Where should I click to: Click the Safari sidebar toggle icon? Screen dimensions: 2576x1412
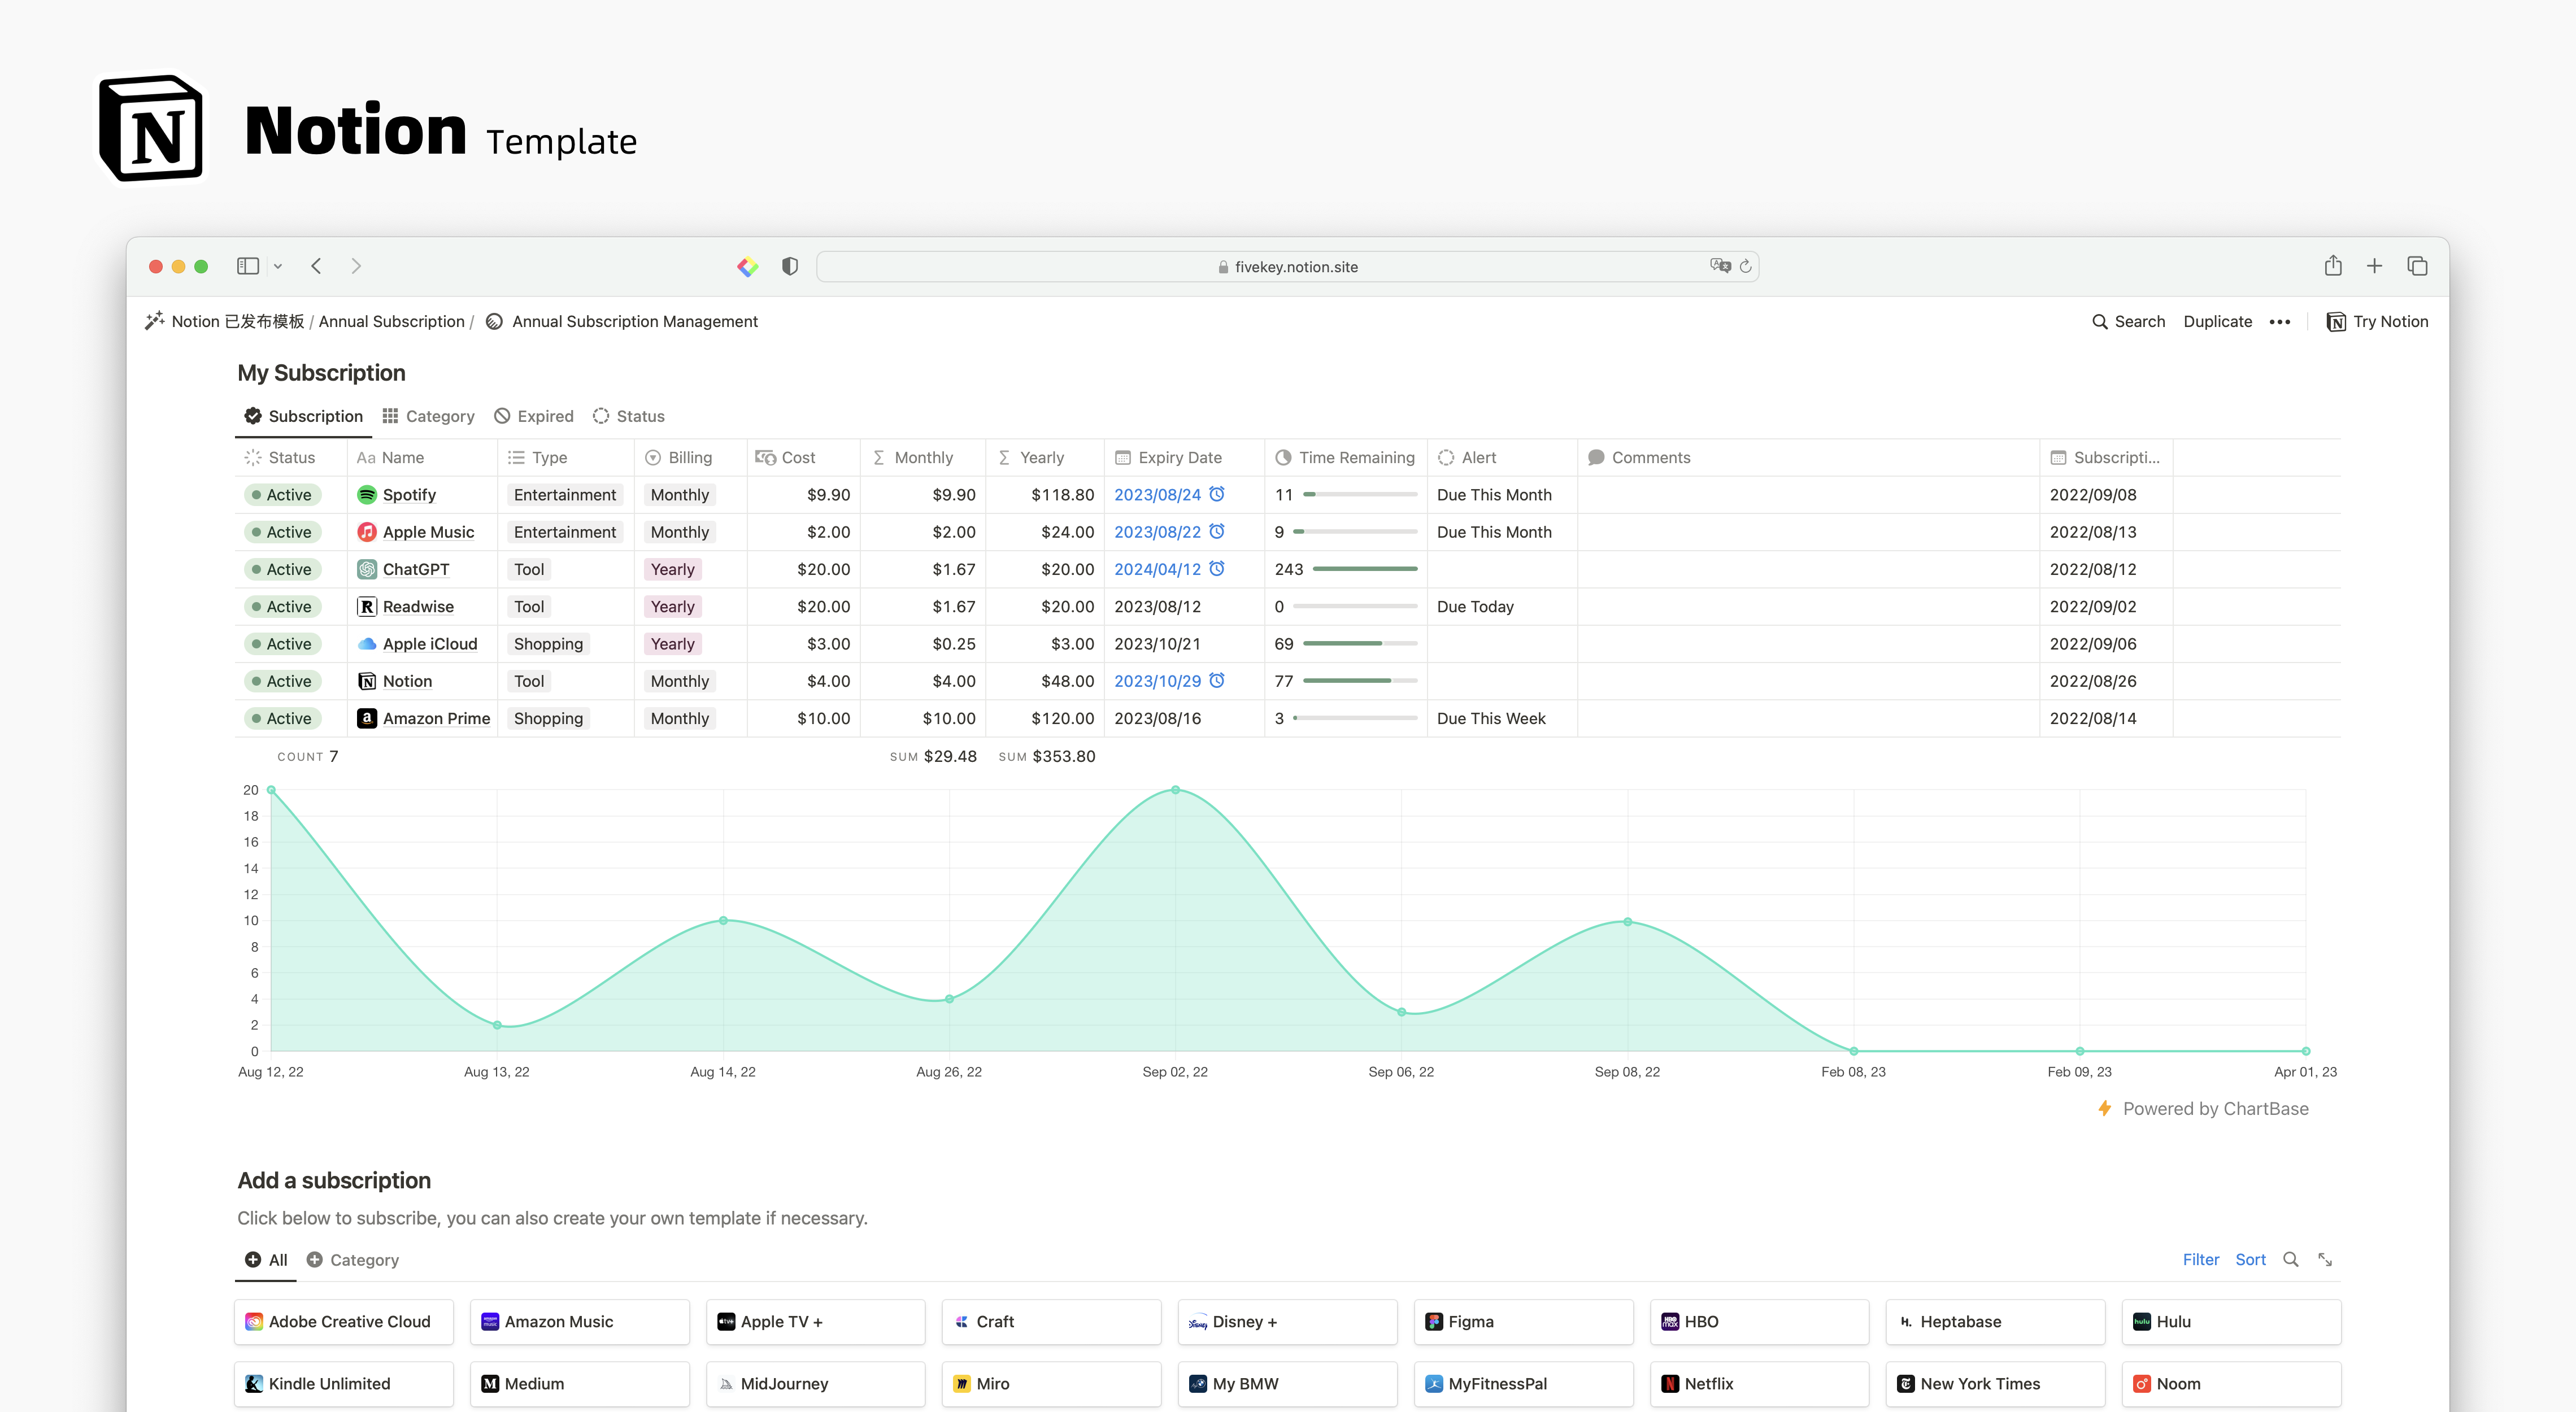247,266
